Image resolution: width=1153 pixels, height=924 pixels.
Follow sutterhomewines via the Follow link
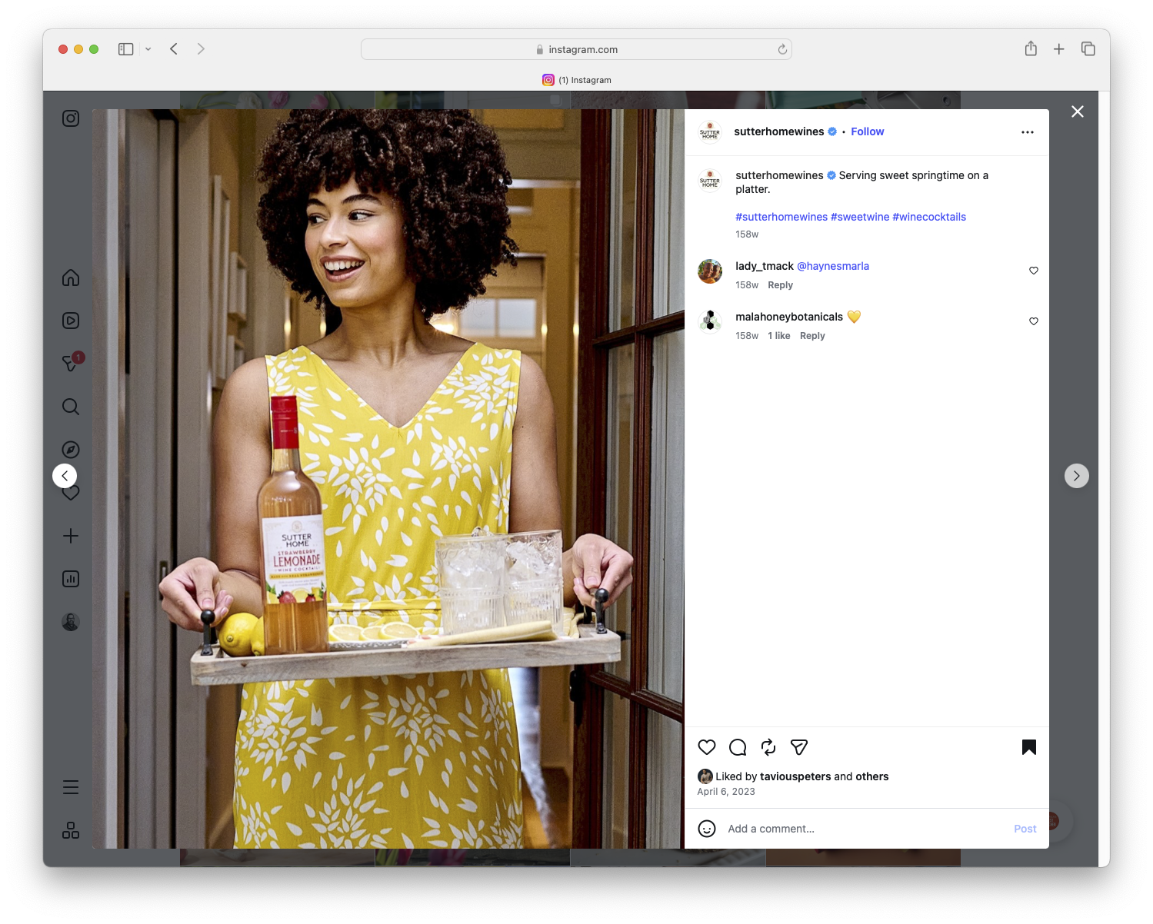click(867, 131)
